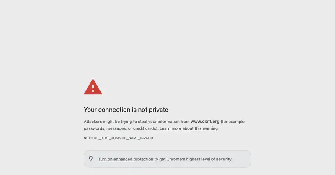Click 'Chrome's highest level of security' banner text
The width and height of the screenshot is (335, 175).
199,159
